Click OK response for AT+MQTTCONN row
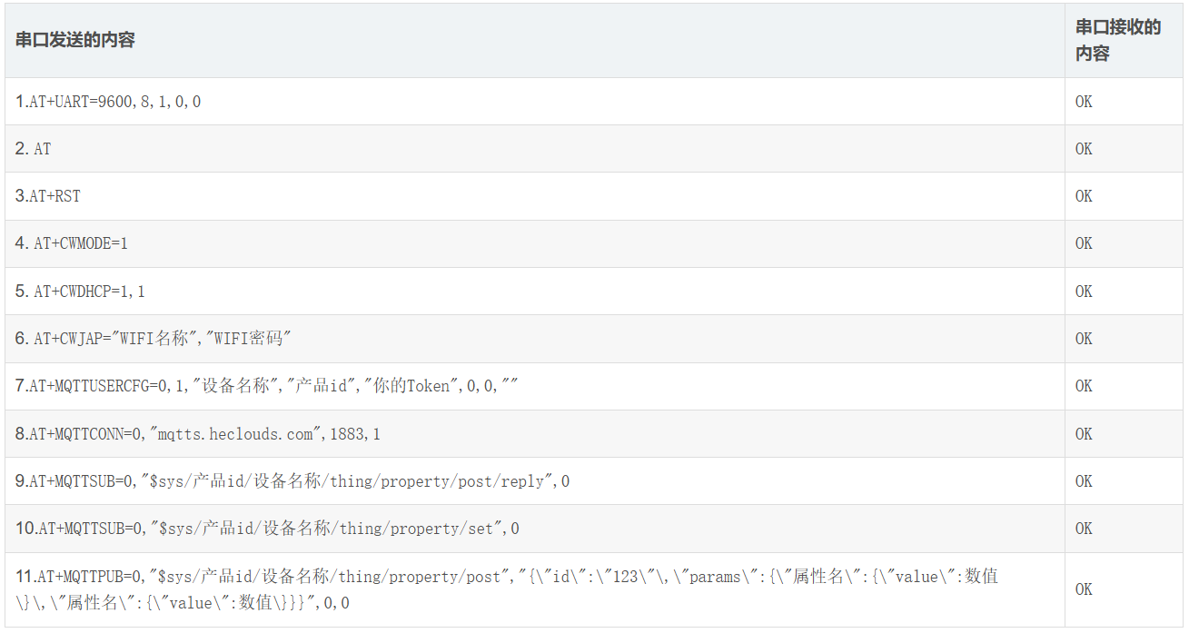The image size is (1189, 633). (x=1084, y=434)
